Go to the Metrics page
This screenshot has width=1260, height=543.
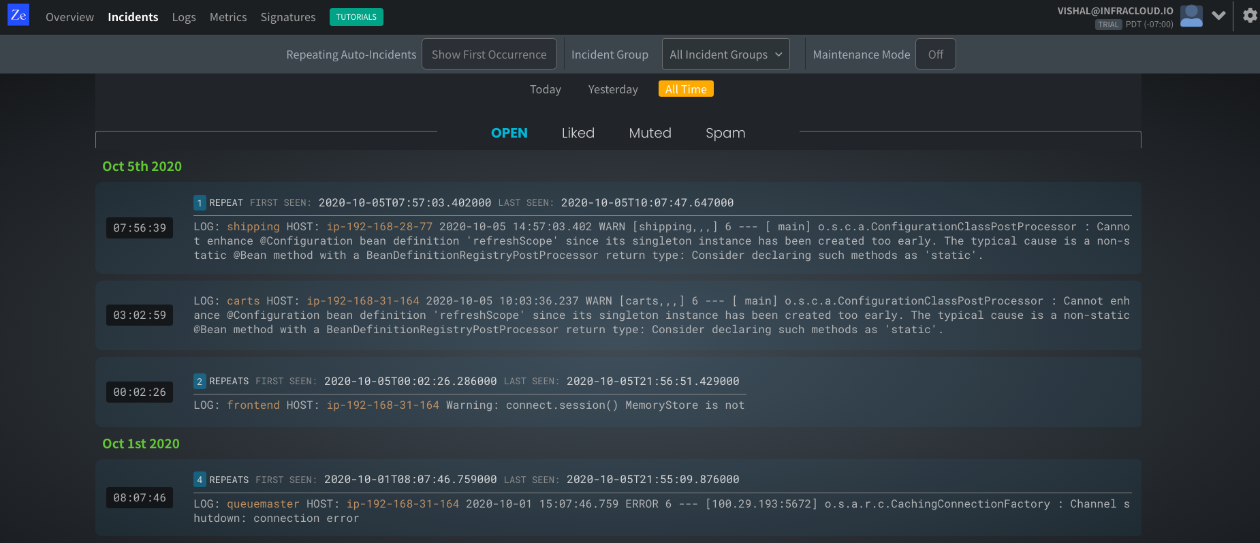click(x=228, y=17)
